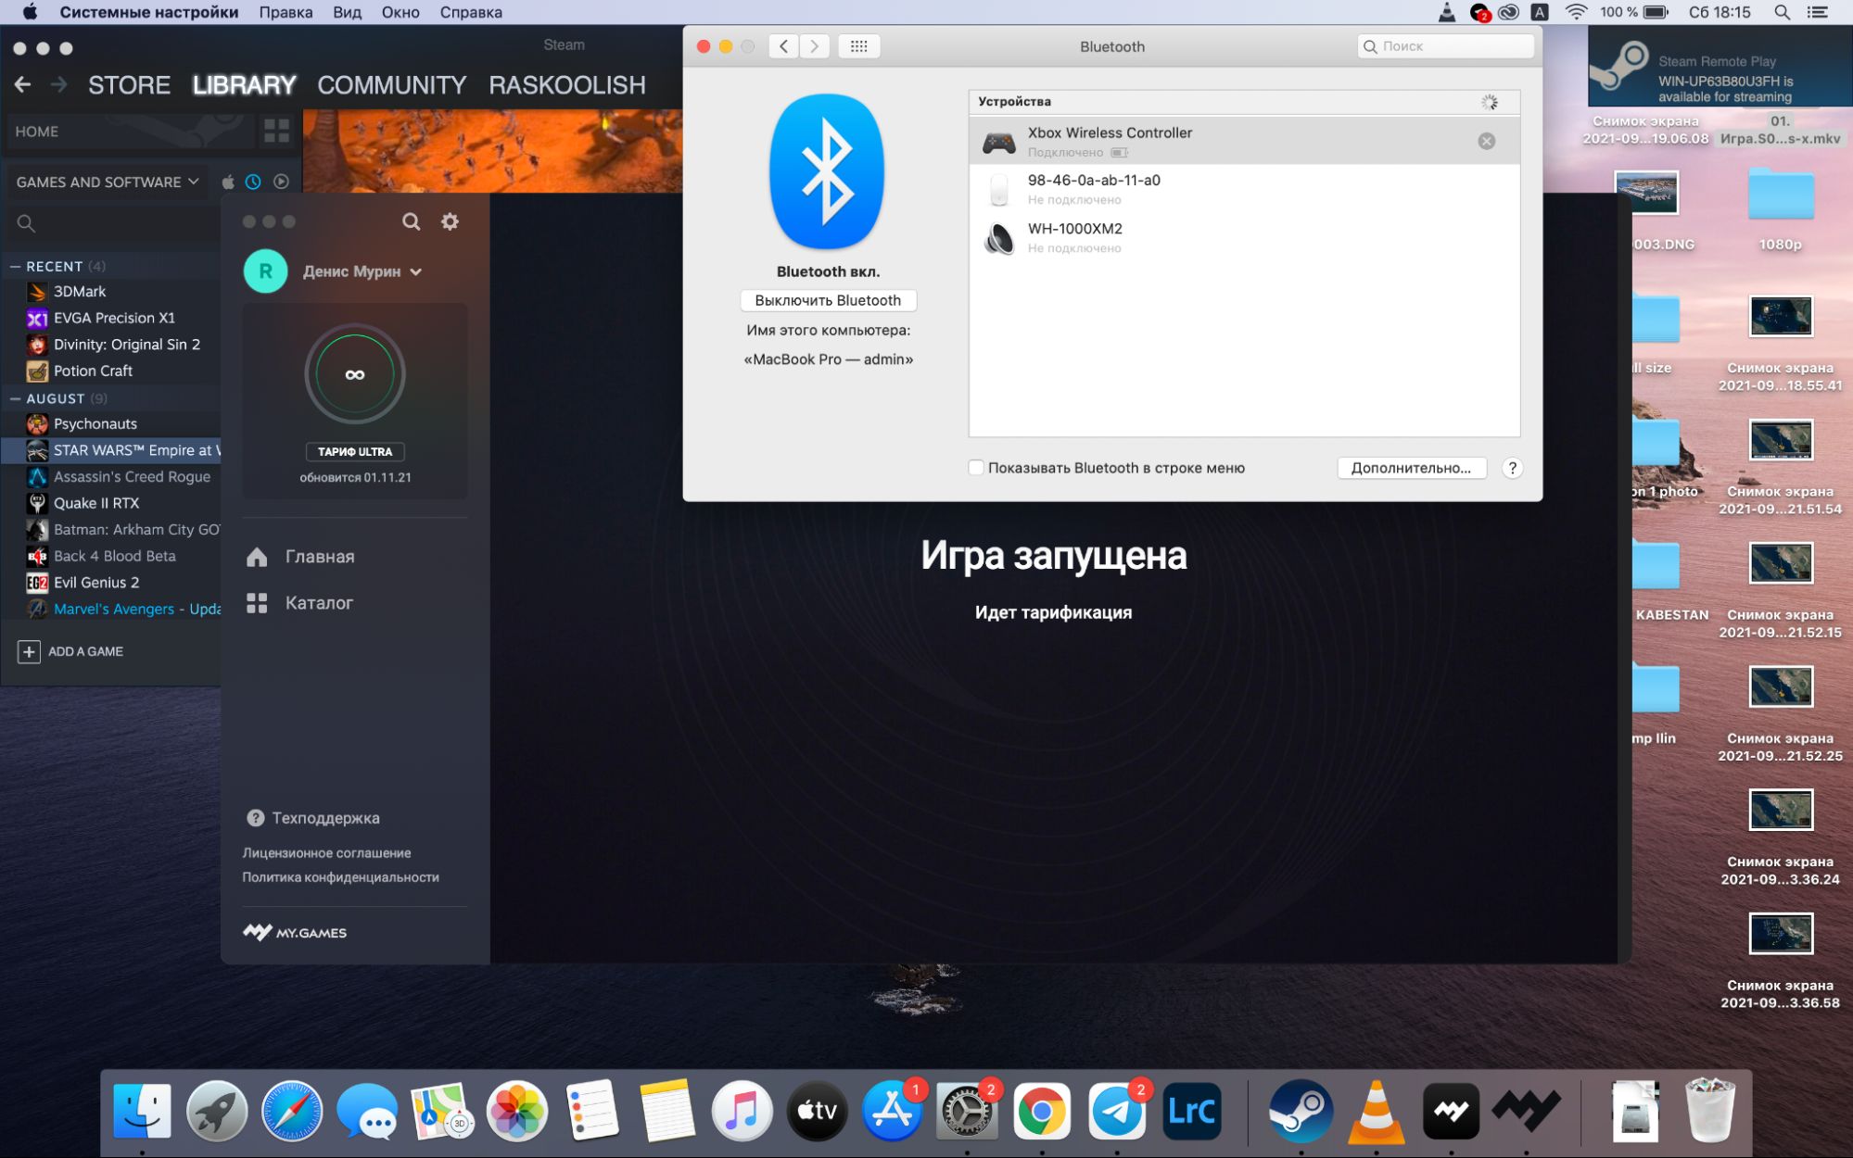Open App Store from dock
This screenshot has height=1158, width=1853.
(x=892, y=1111)
